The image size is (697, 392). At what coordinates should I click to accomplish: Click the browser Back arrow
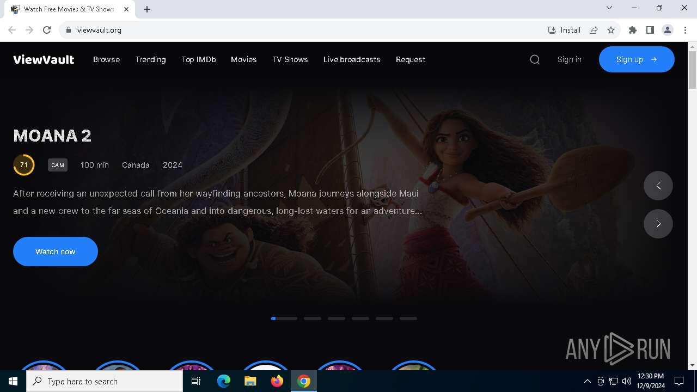[12, 30]
